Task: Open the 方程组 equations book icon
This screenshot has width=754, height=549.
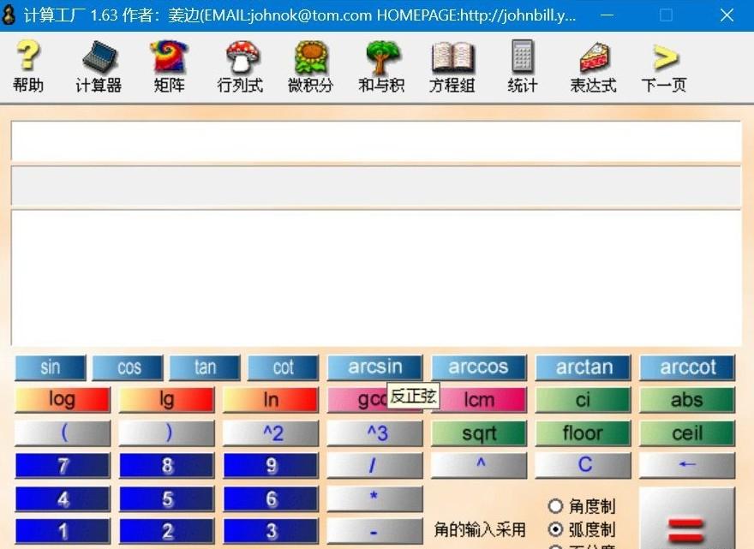Action: point(452,66)
